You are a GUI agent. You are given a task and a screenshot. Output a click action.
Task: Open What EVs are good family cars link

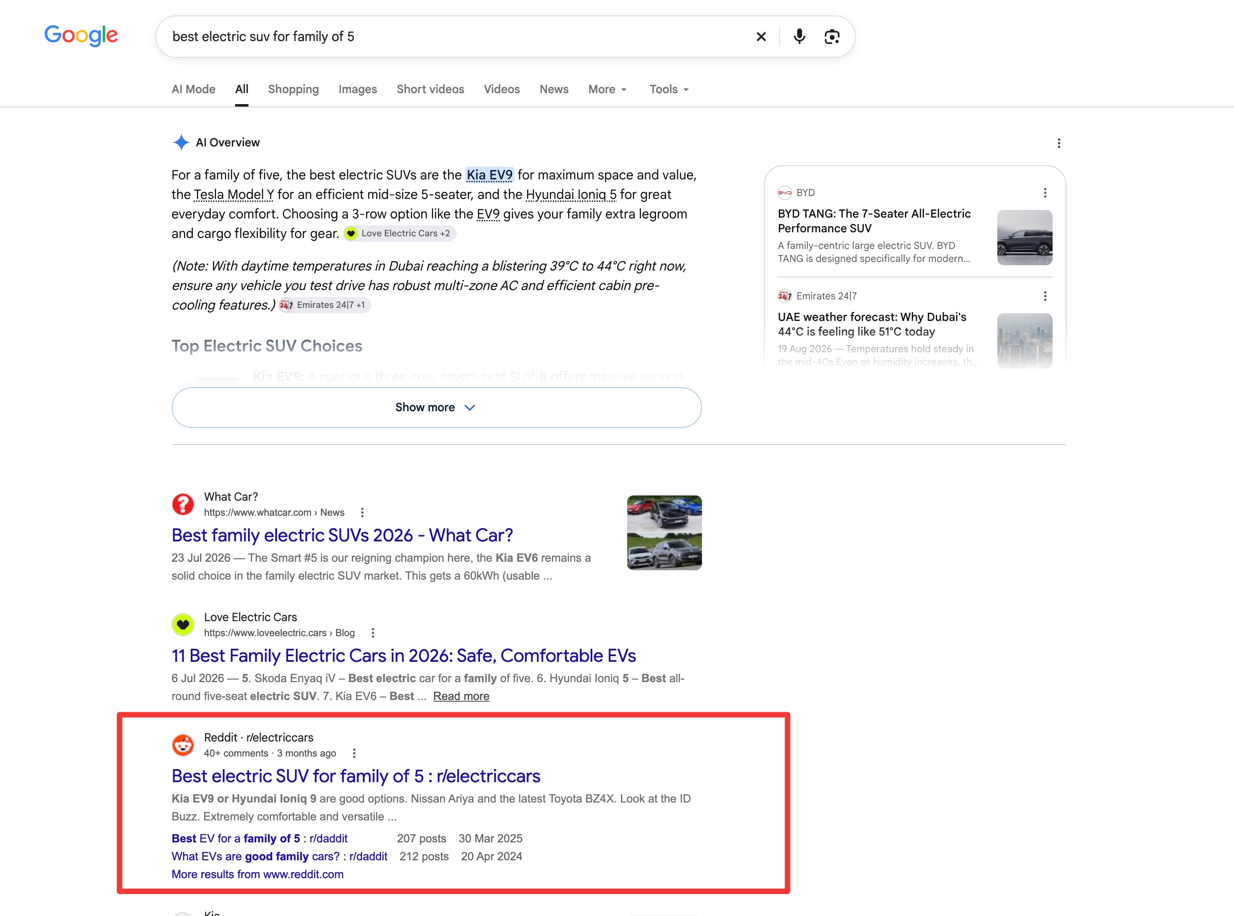coord(279,856)
